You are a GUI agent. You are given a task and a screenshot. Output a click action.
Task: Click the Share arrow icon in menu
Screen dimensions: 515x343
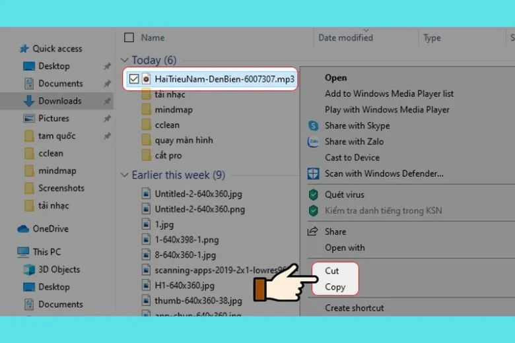[x=313, y=232]
